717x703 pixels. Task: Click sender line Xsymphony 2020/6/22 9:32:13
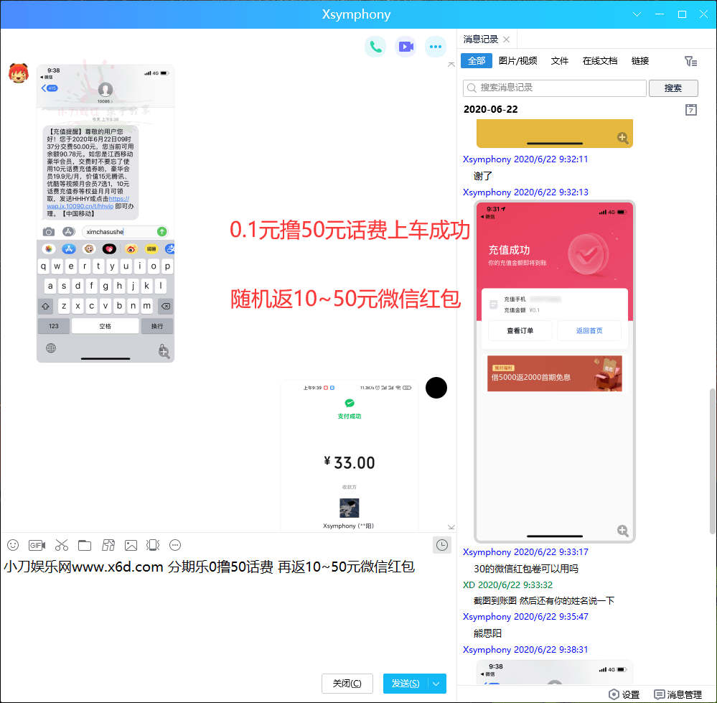(525, 192)
